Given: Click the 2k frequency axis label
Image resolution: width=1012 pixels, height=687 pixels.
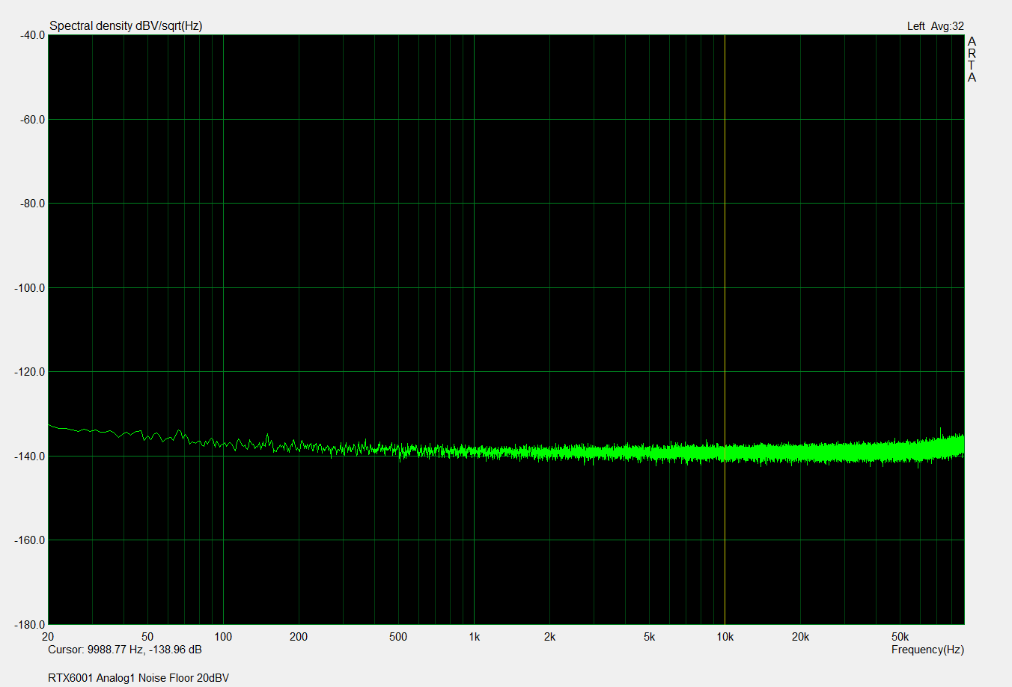Looking at the screenshot, I should click(x=549, y=637).
